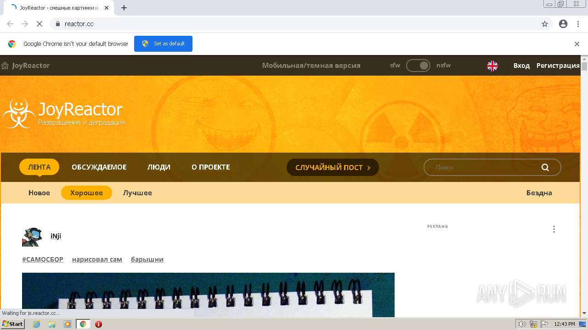View site info via the padlock icon
Image resolution: width=588 pixels, height=330 pixels.
58,24
